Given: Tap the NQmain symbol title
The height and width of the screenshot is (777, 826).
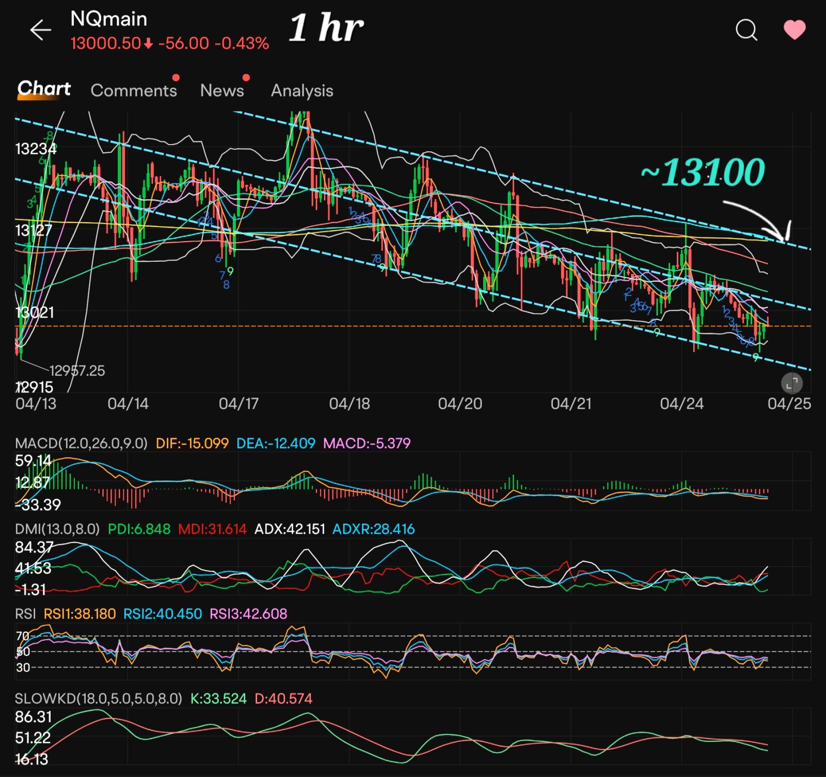Looking at the screenshot, I should tap(109, 19).
